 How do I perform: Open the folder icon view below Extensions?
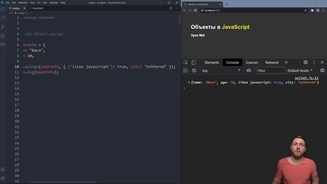pos(3,44)
